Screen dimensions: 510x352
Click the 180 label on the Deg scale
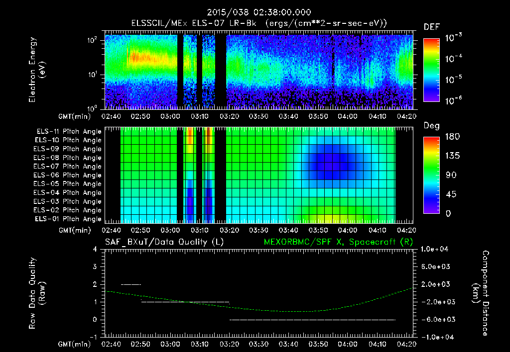pyautogui.click(x=452, y=136)
